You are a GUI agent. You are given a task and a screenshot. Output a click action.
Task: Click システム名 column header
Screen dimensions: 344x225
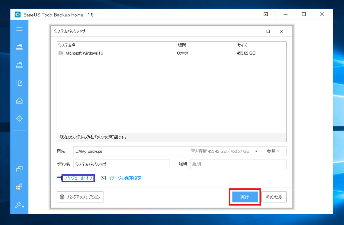pos(67,45)
